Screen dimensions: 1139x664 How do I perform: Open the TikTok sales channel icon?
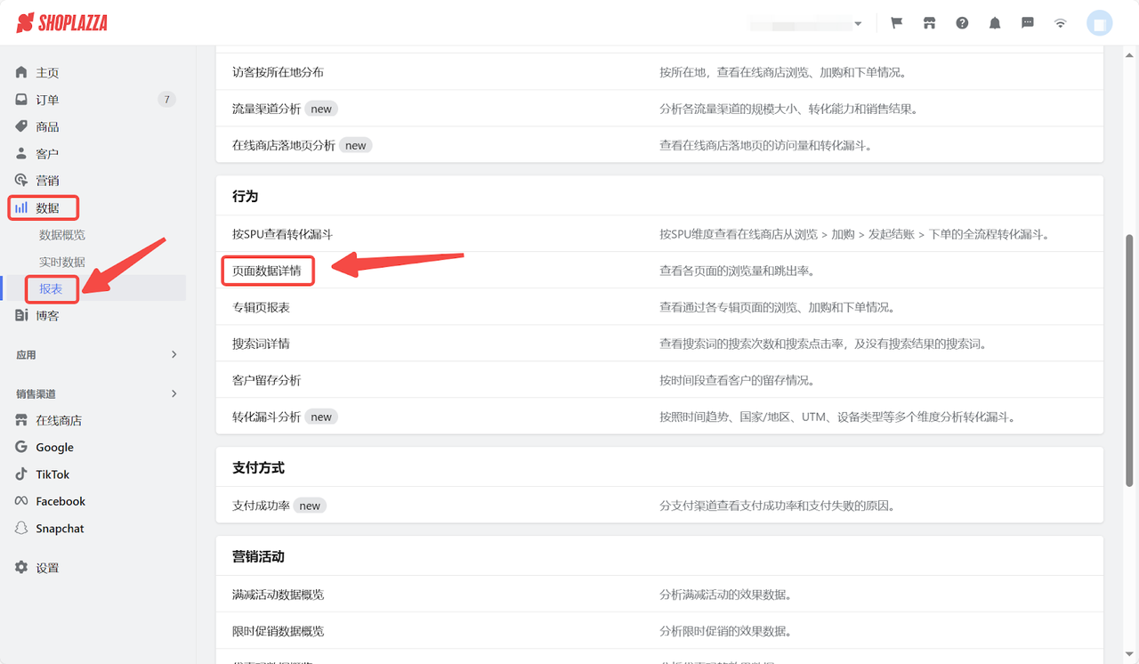(x=20, y=474)
